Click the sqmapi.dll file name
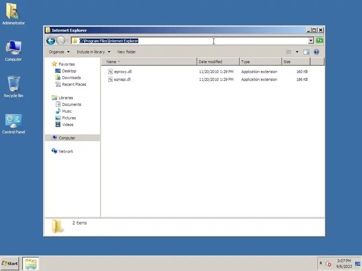Screen dimensions: 362x271 coord(122,79)
